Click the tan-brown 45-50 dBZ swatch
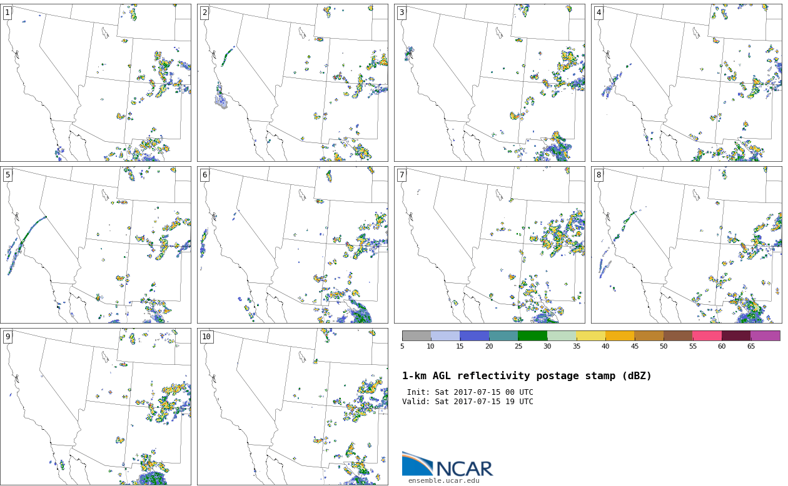This screenshot has width=788, height=486. tap(649, 335)
